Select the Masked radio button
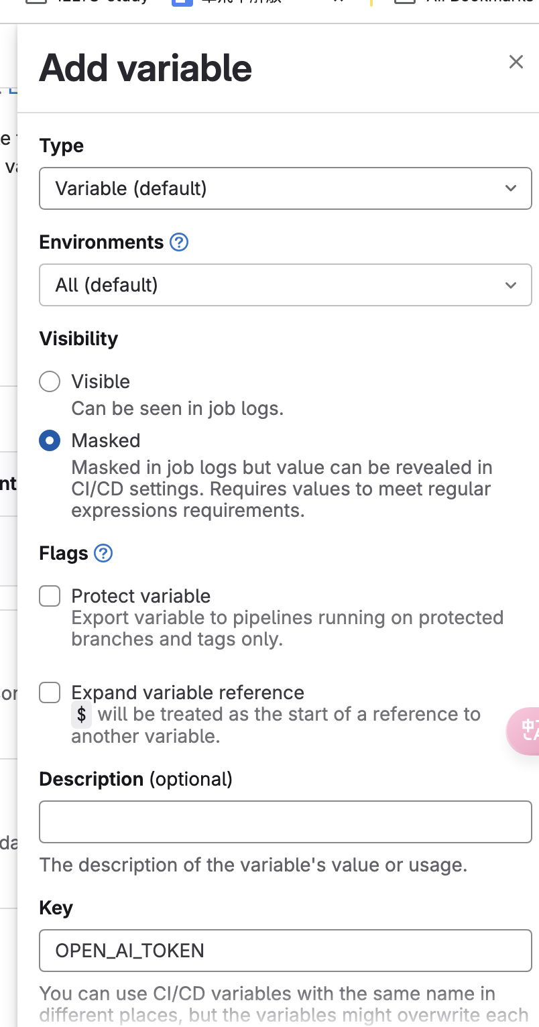Viewport: 539px width, 1027px height. (50, 440)
